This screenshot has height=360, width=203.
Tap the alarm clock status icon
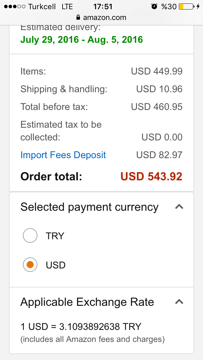154,6
